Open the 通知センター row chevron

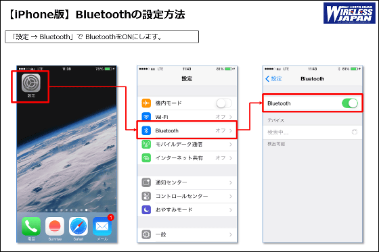[231, 182]
